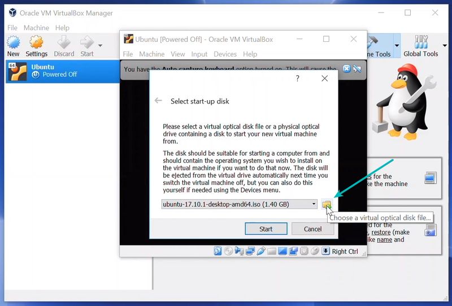Open the Machine menu in the Ubuntu VM window
Image resolution: width=452 pixels, height=306 pixels.
pyautogui.click(x=151, y=54)
